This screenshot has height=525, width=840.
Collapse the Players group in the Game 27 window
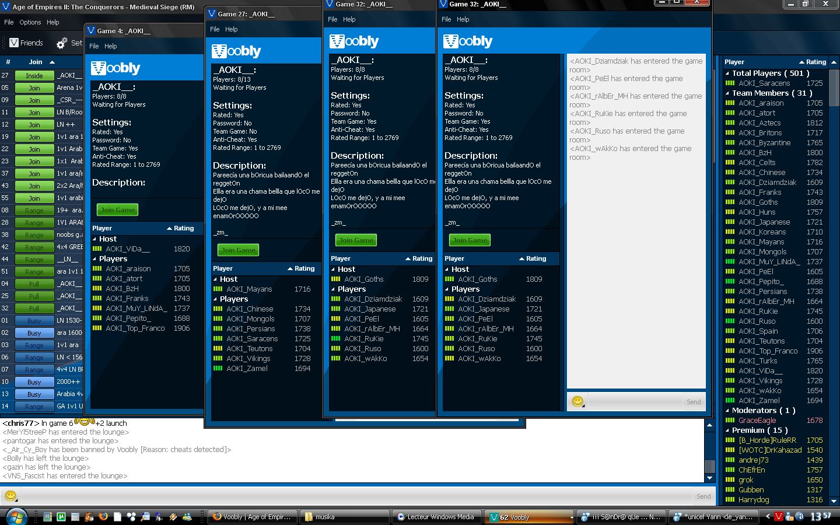[216, 299]
